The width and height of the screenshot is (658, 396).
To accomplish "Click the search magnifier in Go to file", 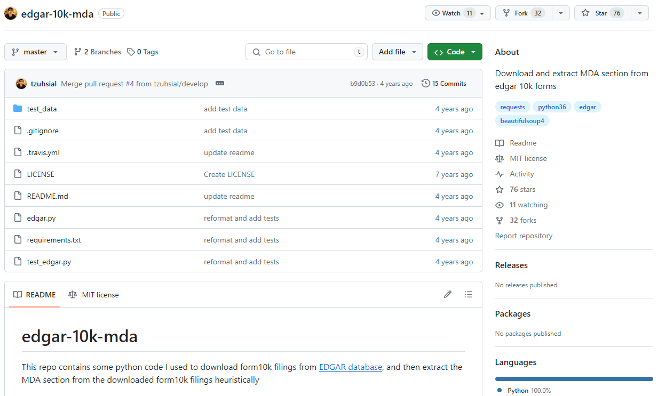I will point(257,52).
